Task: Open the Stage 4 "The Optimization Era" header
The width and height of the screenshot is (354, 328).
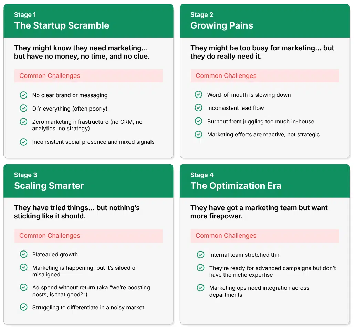Action: [x=264, y=181]
